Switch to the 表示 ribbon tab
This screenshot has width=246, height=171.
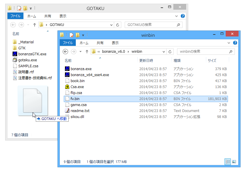coord(115,43)
